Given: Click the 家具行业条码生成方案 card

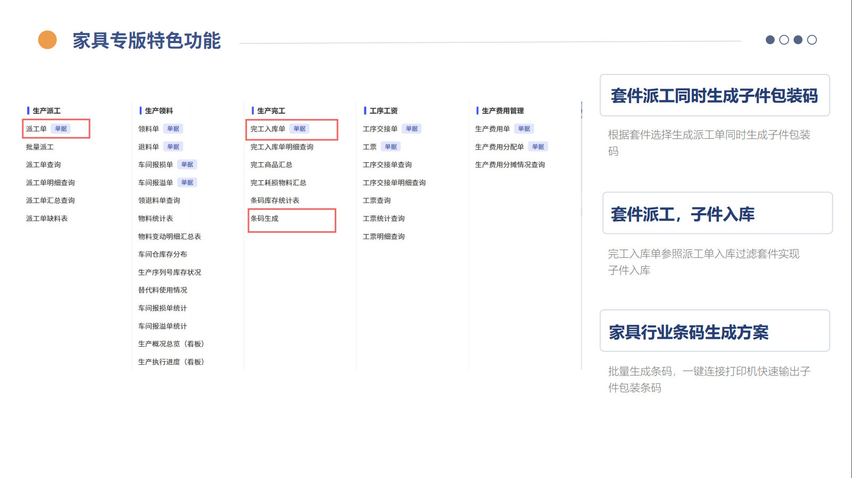Looking at the screenshot, I should 714,331.
